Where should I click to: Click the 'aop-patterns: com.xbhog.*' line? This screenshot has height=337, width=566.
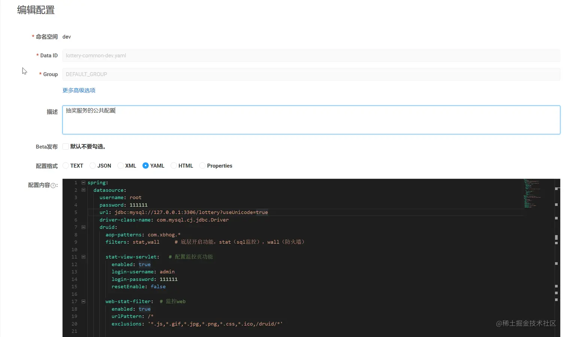(143, 235)
